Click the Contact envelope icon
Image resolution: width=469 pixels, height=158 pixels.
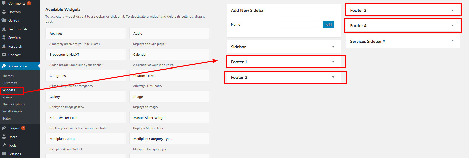(4, 55)
